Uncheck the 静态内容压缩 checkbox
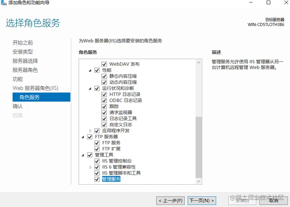The width and height of the screenshot is (290, 207). [x=104, y=76]
